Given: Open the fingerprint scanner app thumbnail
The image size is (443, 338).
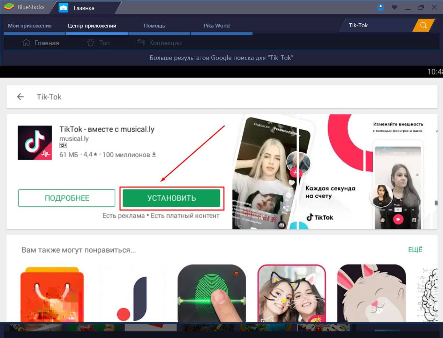Looking at the screenshot, I should click(x=212, y=293).
